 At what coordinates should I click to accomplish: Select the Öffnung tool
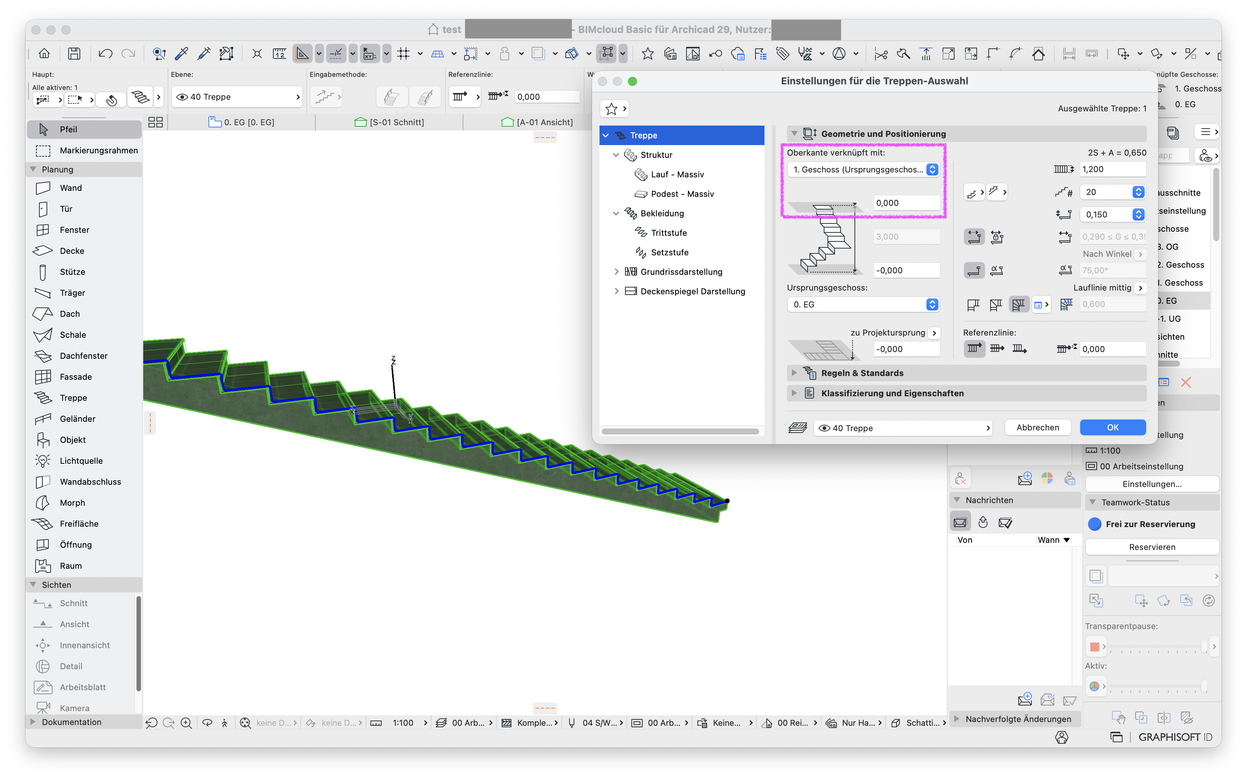click(84, 545)
